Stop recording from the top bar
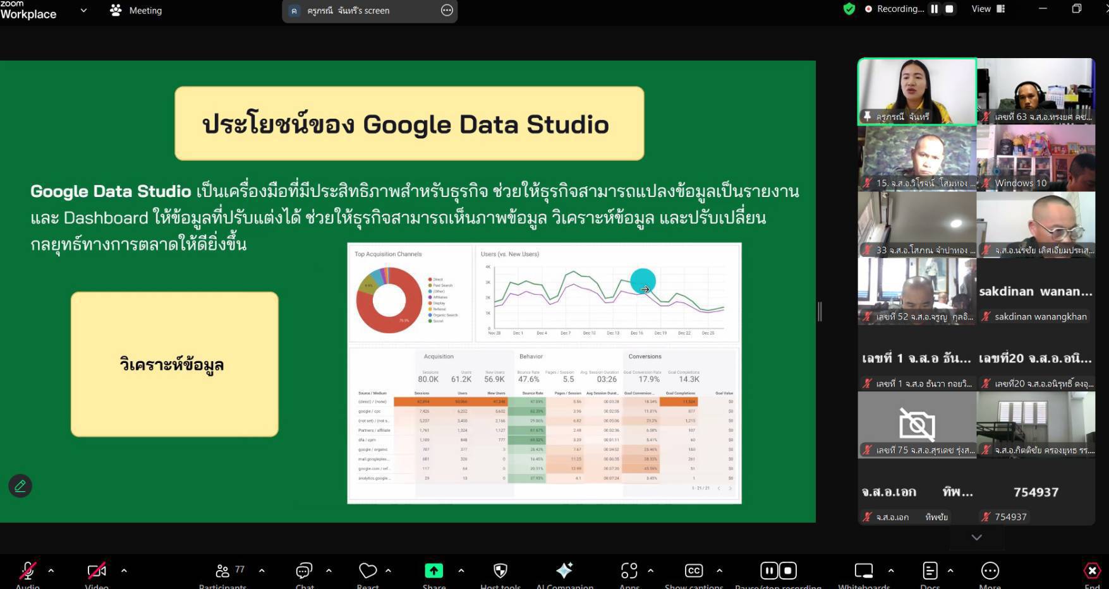The width and height of the screenshot is (1109, 589). [949, 9]
